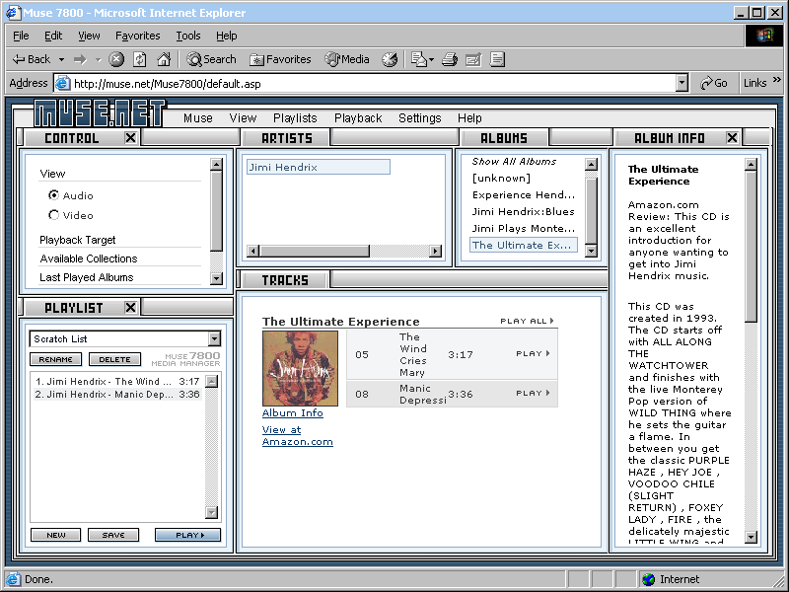Play the Scratch List playlist
Image resolution: width=789 pixels, height=592 pixels.
[187, 535]
